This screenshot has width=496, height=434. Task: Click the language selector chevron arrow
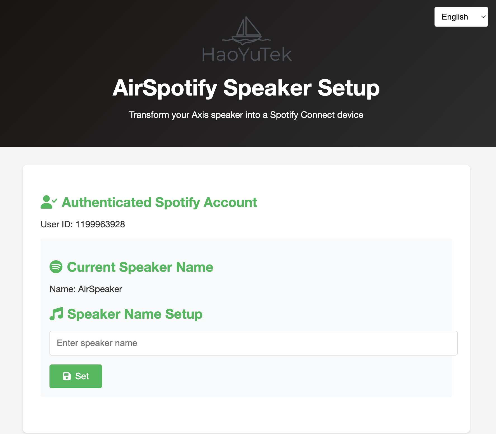[483, 17]
